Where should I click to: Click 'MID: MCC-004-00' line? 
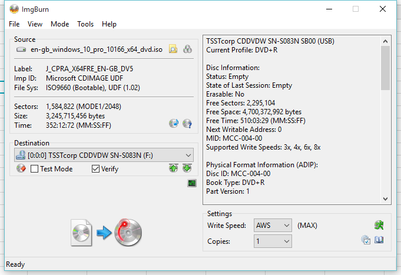point(234,138)
